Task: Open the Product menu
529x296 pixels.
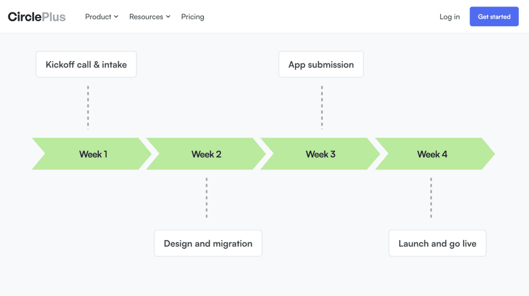Action: [x=98, y=16]
